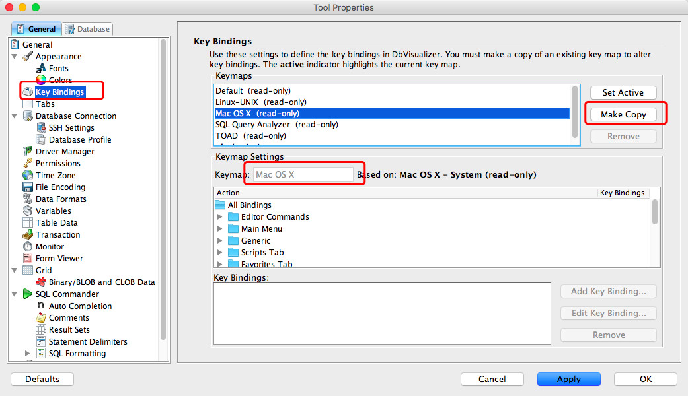Image resolution: width=688 pixels, height=396 pixels.
Task: Click the Variables dollar icon
Action: pyautogui.click(x=28, y=211)
